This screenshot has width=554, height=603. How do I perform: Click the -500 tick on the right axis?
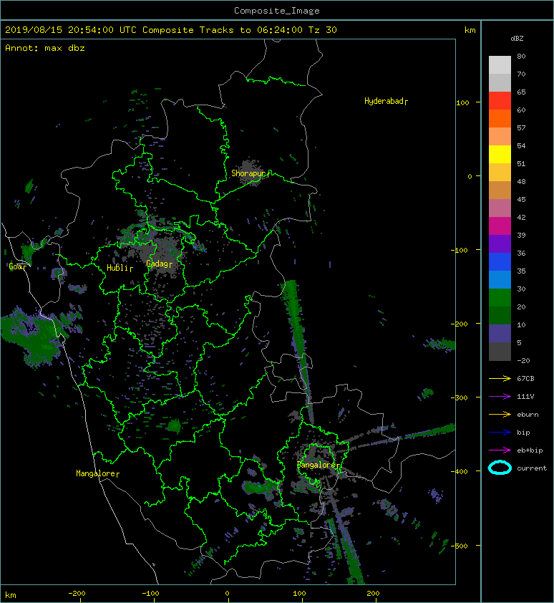[x=460, y=546]
